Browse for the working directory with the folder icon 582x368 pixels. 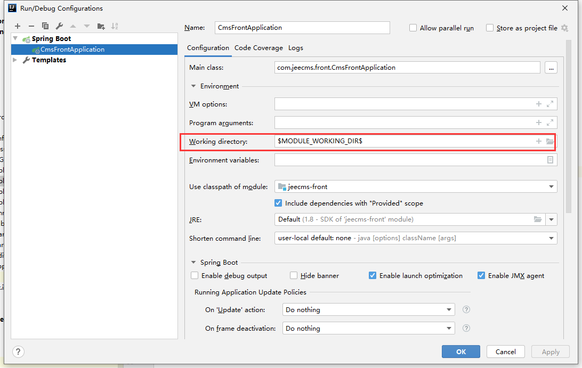click(x=550, y=142)
